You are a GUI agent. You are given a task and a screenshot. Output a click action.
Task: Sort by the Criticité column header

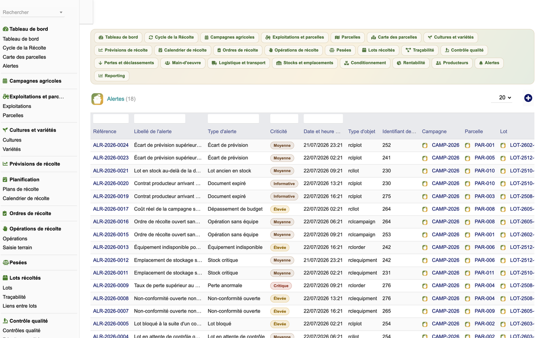tap(278, 131)
